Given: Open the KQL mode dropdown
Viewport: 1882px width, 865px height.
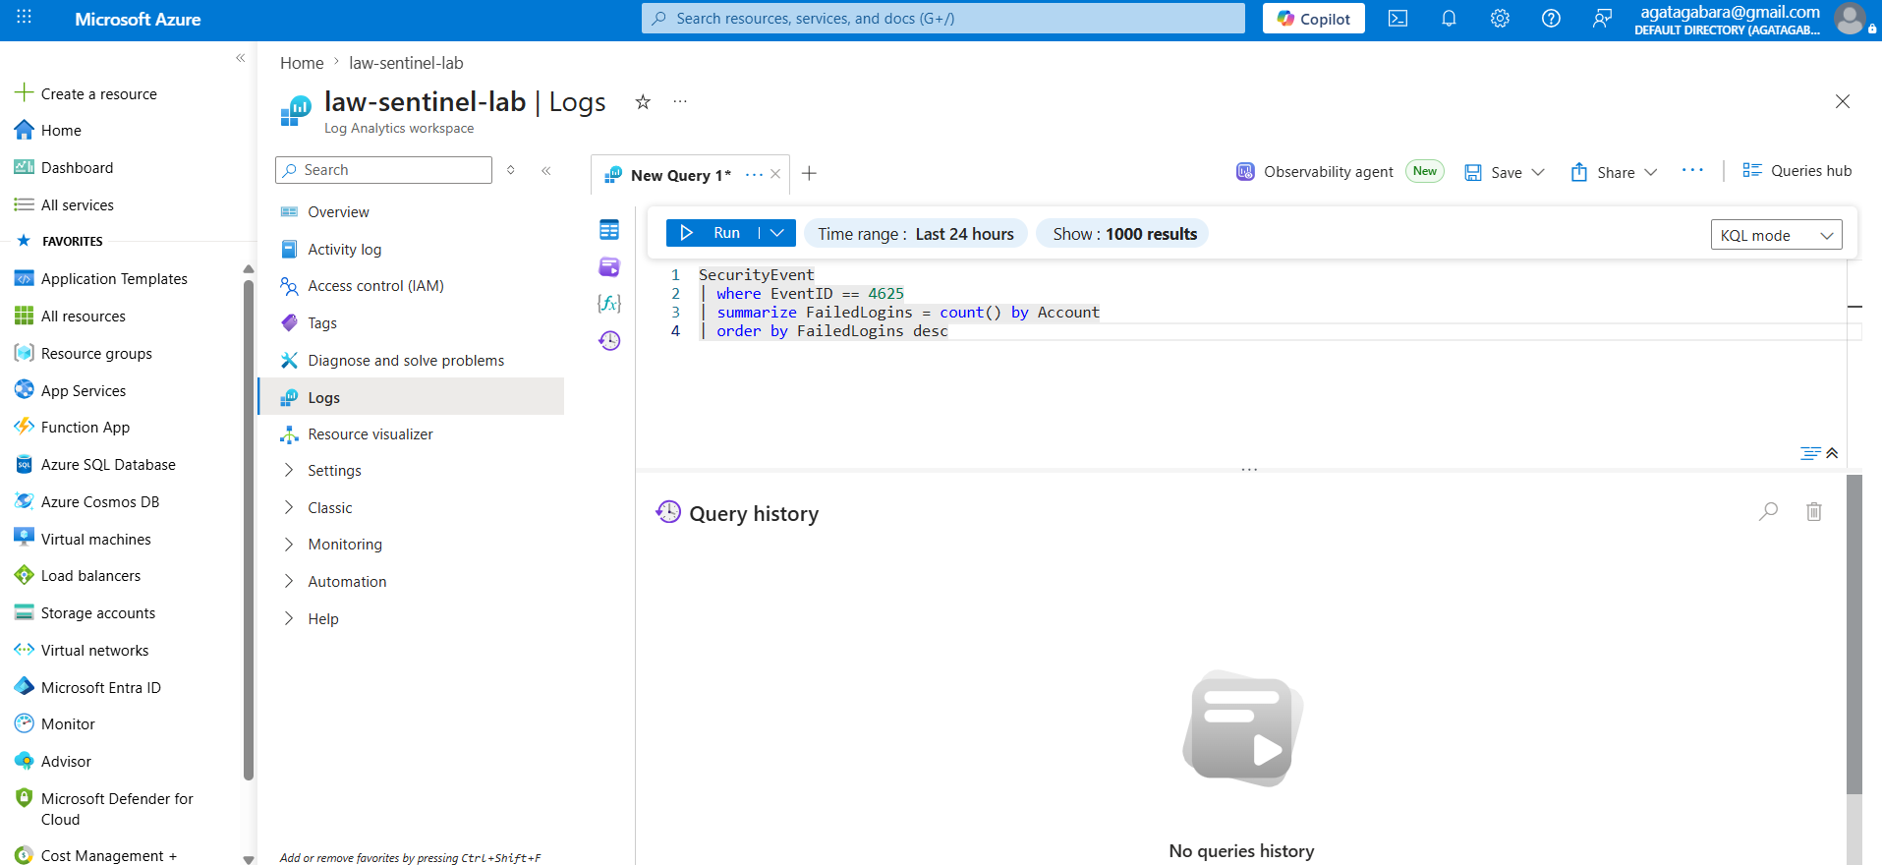Looking at the screenshot, I should [x=1776, y=235].
